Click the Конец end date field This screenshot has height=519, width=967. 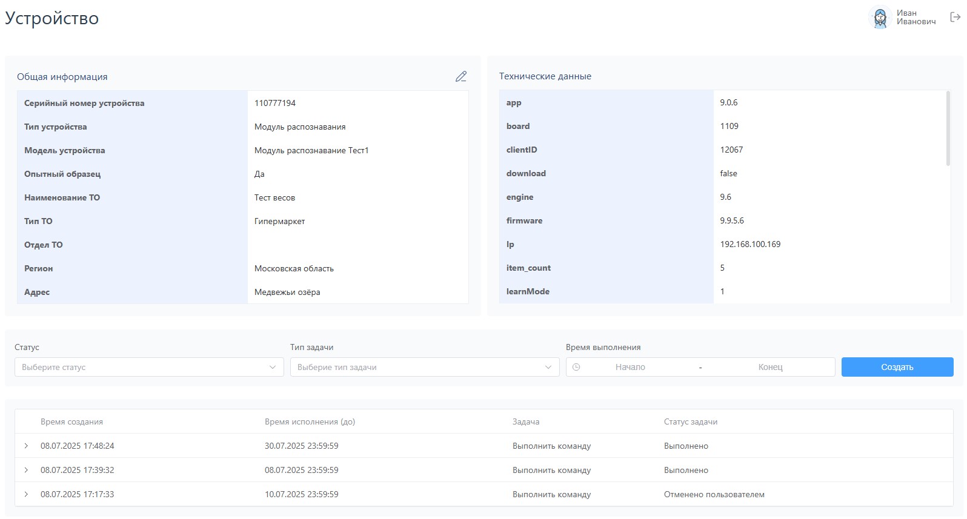click(x=770, y=367)
